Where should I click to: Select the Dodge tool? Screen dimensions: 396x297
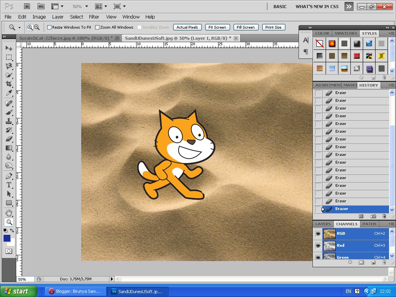pos(9,166)
